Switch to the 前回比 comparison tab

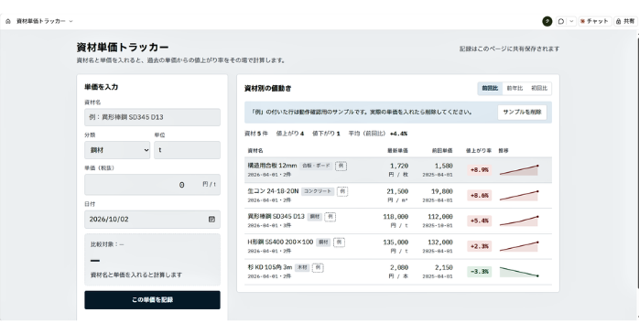click(x=491, y=89)
